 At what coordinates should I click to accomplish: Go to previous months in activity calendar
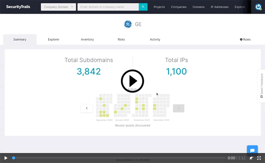click(x=87, y=108)
